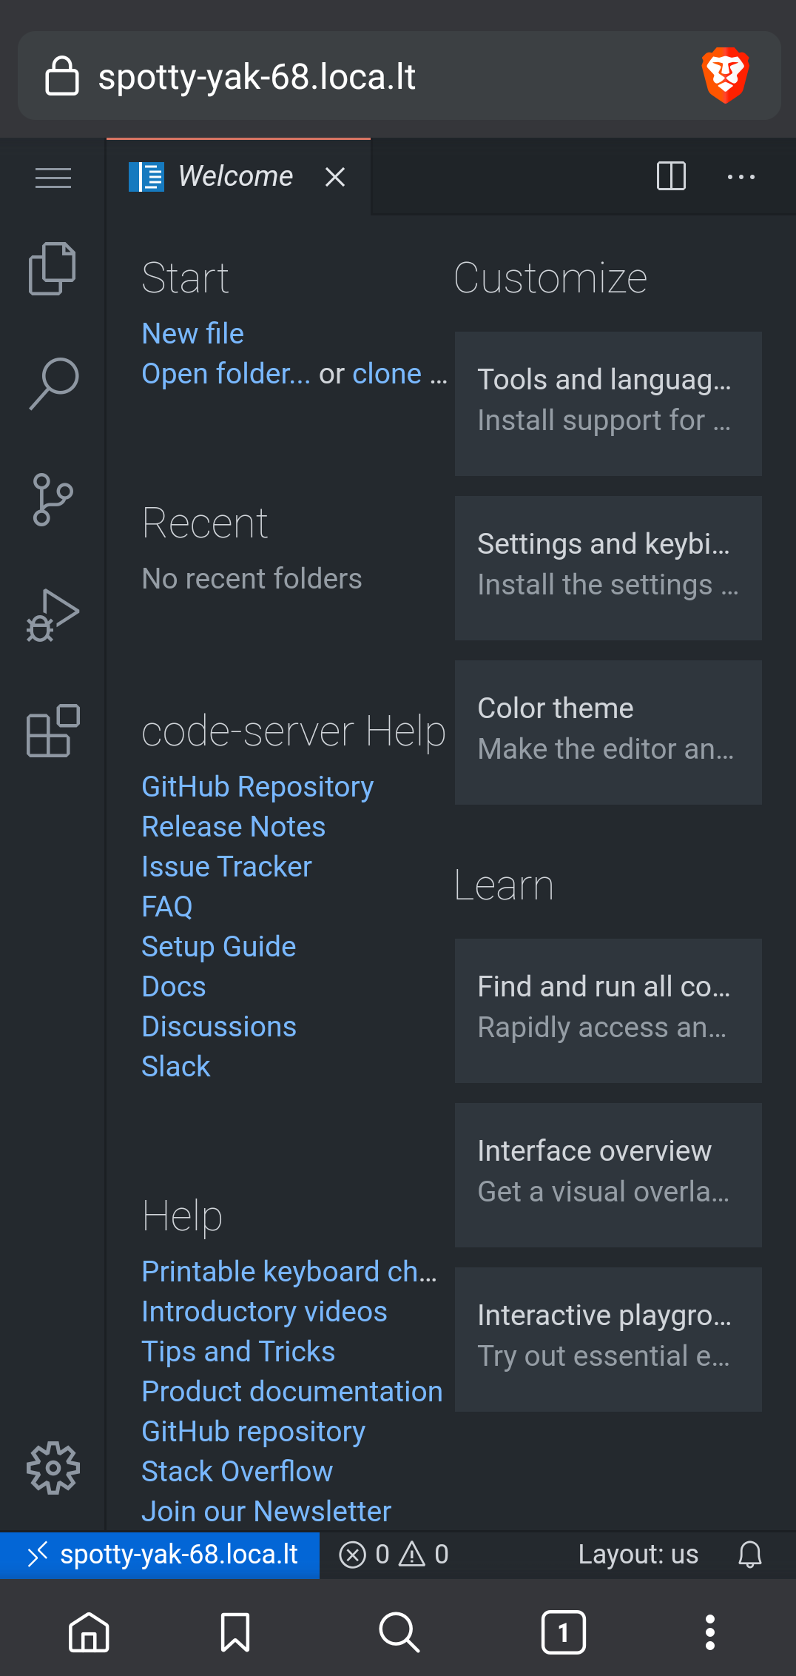Open the Tips and Tricks link
Screen dimensions: 796x1676
tap(238, 1352)
